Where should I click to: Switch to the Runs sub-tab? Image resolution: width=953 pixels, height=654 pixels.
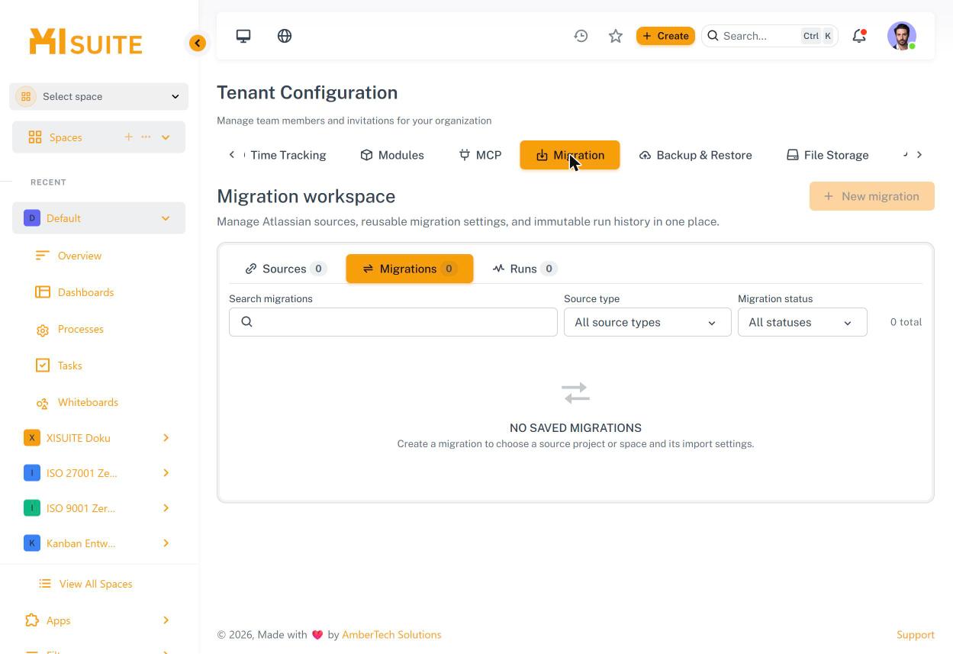pos(524,269)
